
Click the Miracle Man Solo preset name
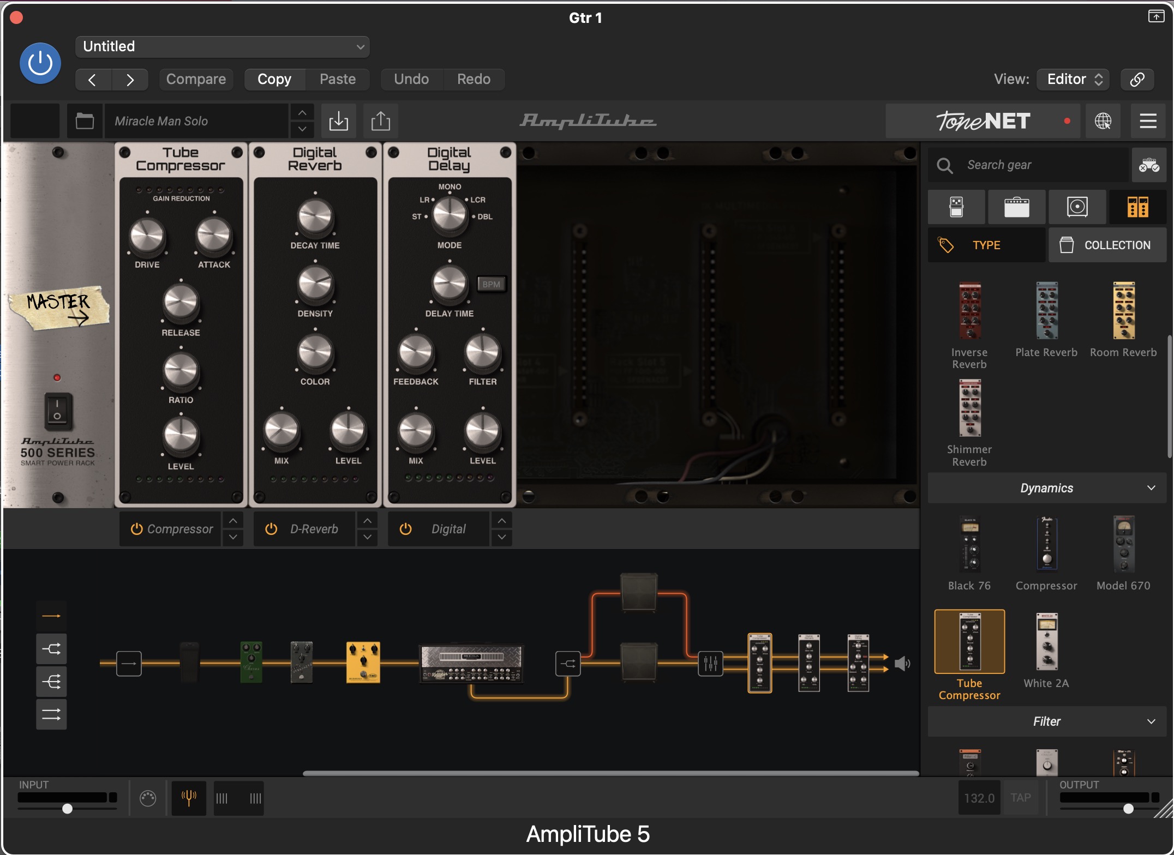(x=196, y=121)
